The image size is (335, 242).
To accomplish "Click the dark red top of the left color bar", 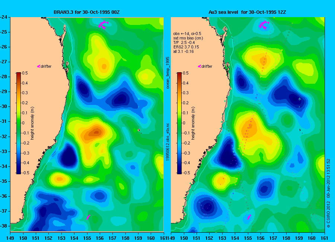I will point(19,74).
